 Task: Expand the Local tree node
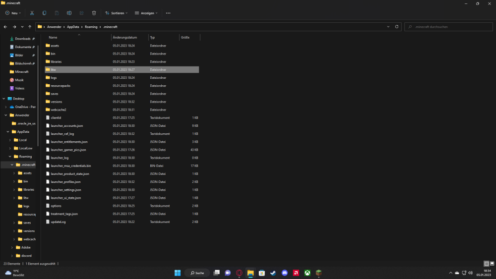pyautogui.click(x=10, y=140)
